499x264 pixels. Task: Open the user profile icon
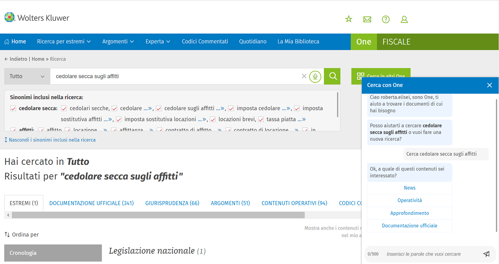tap(404, 19)
